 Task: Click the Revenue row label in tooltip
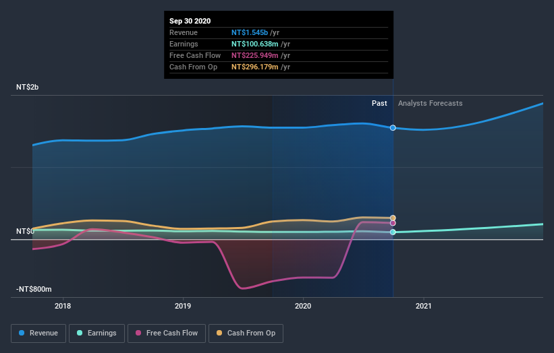point(184,32)
